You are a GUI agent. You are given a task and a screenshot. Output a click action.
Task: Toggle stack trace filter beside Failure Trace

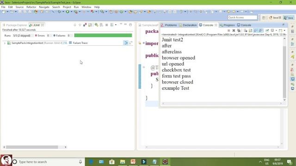coord(126,43)
